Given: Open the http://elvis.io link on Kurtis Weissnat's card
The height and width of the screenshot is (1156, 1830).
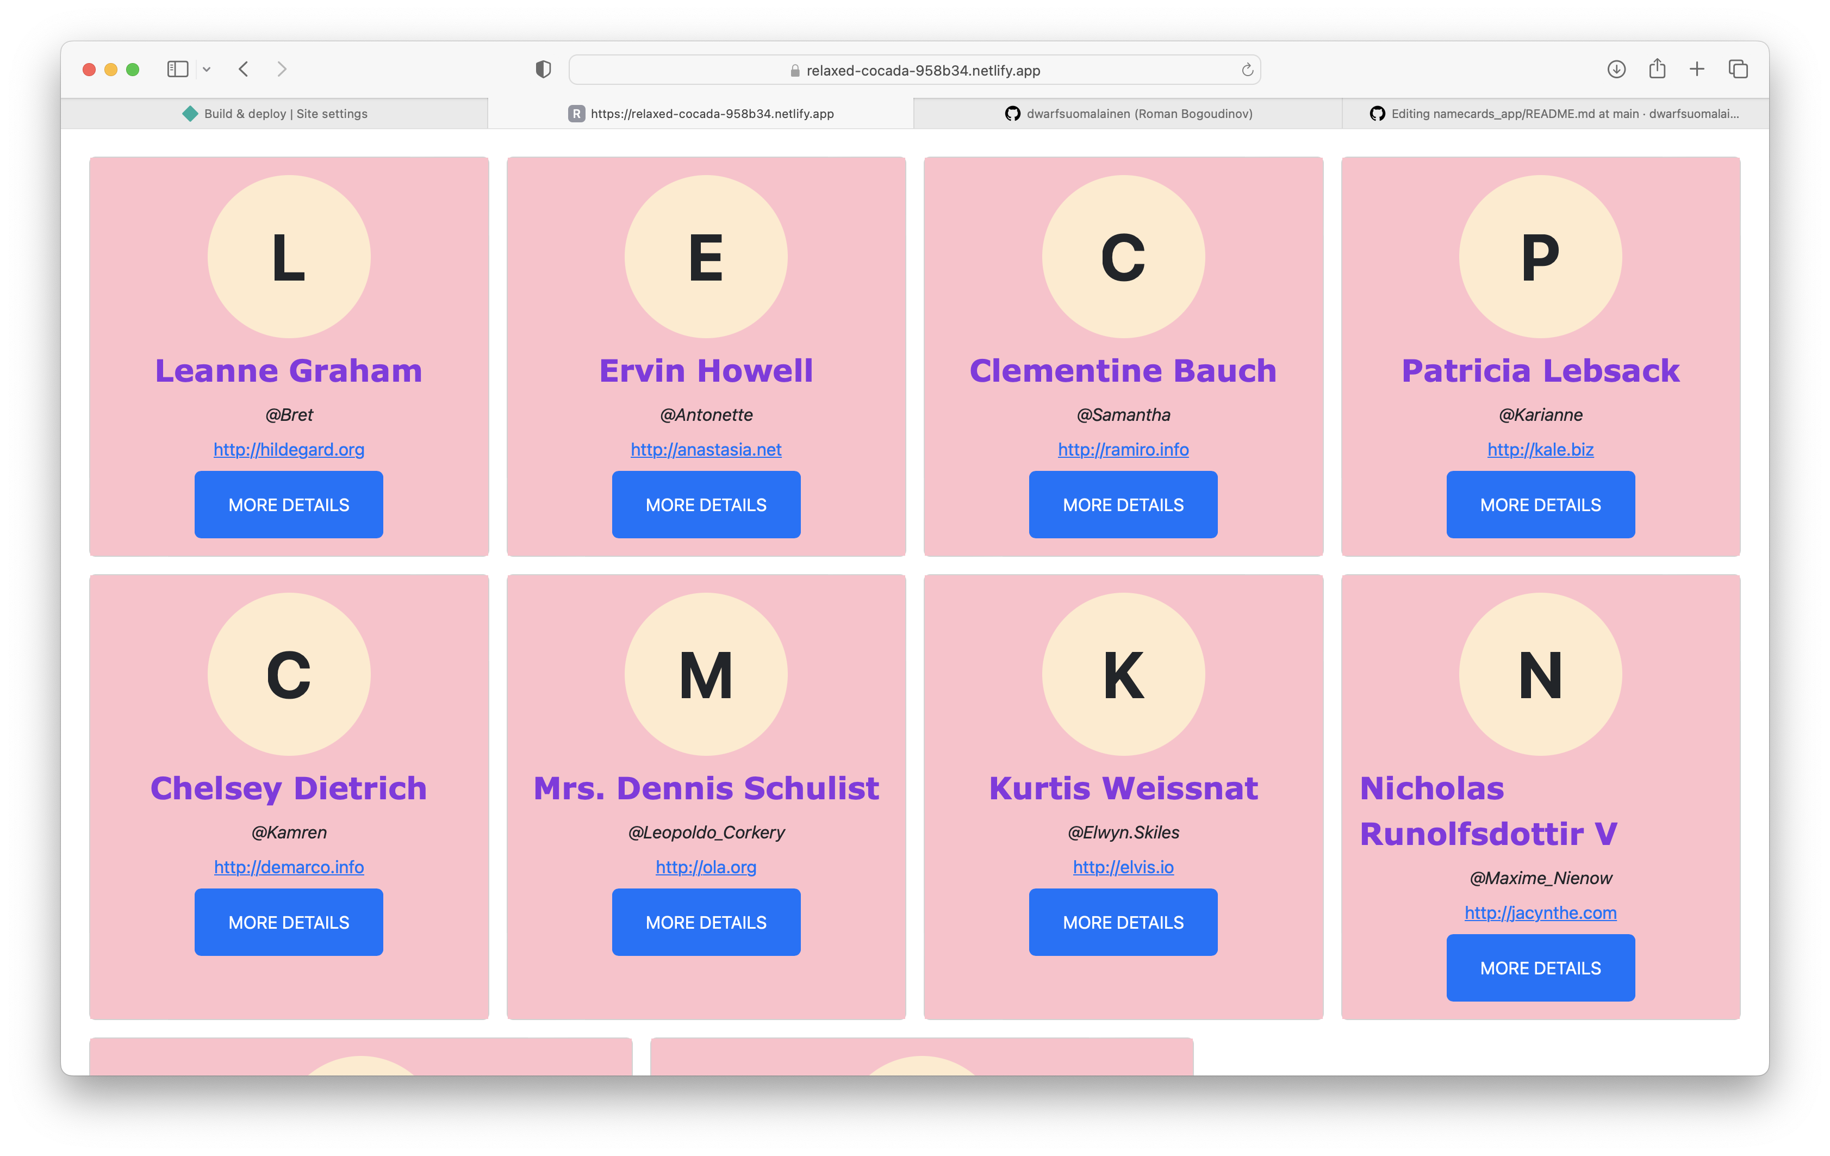Looking at the screenshot, I should (x=1123, y=866).
